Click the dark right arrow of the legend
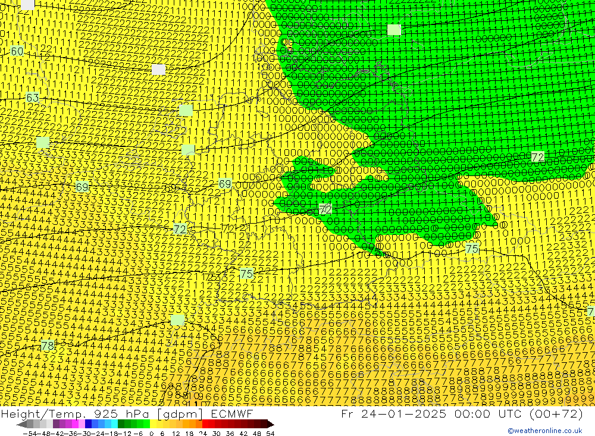Viewport: 595px width, 436px height. click(x=271, y=424)
